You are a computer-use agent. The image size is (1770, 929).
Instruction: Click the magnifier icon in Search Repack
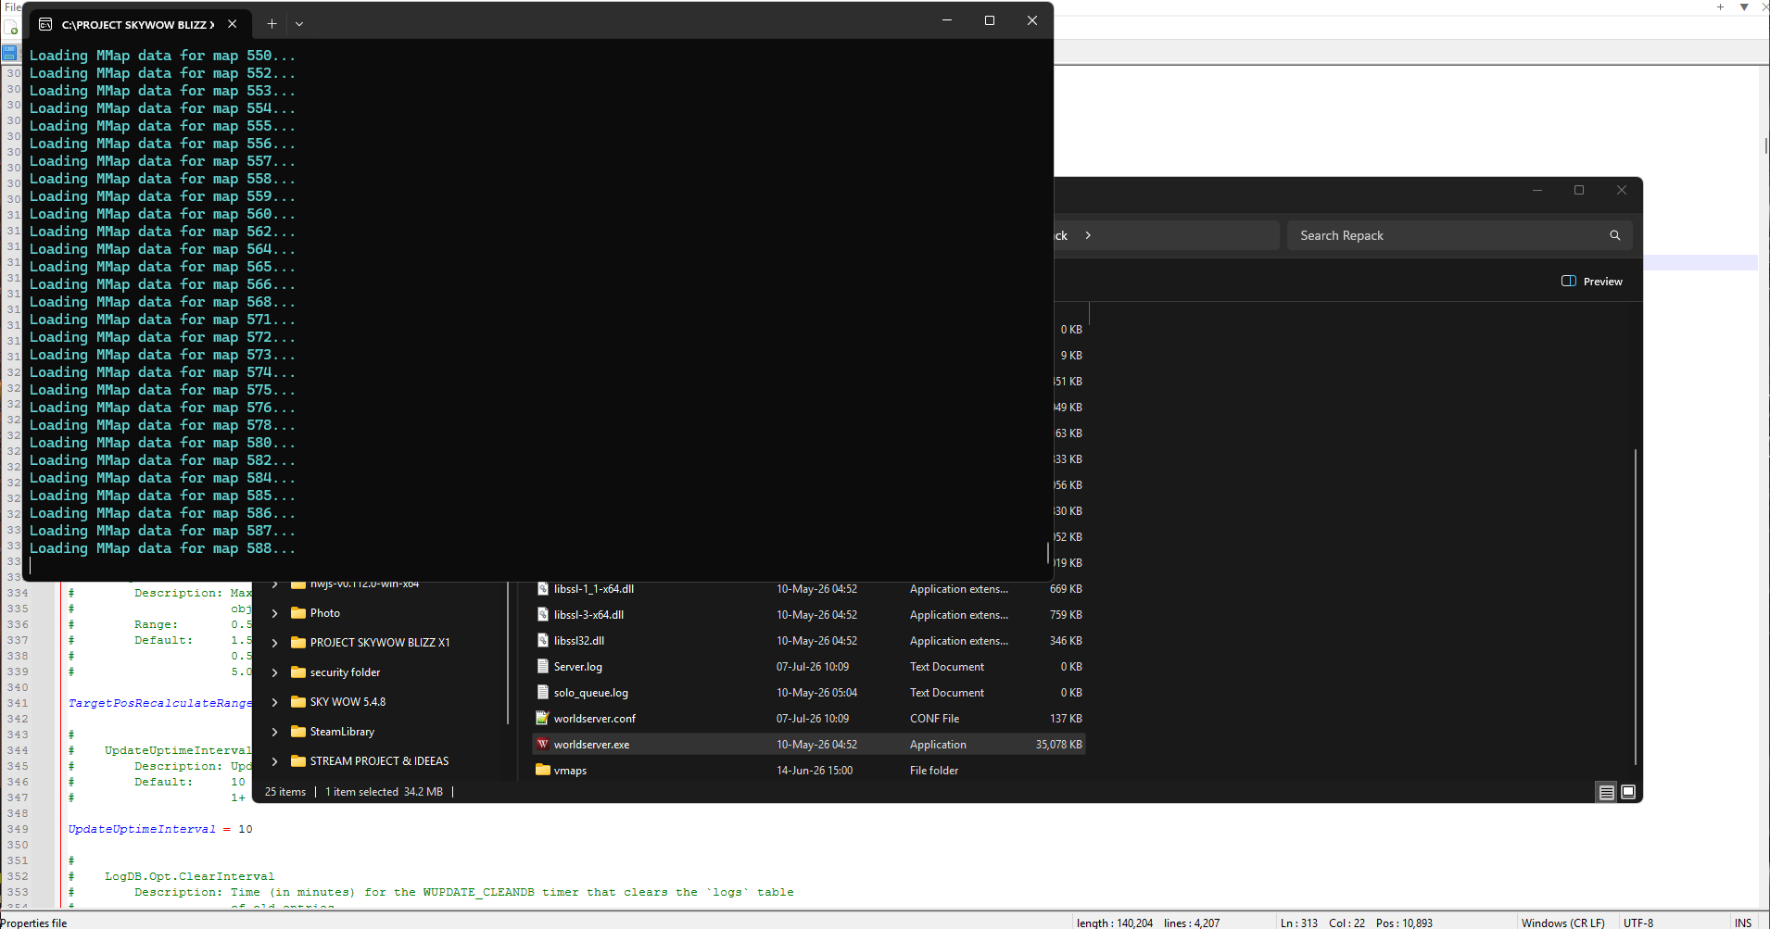(x=1614, y=235)
